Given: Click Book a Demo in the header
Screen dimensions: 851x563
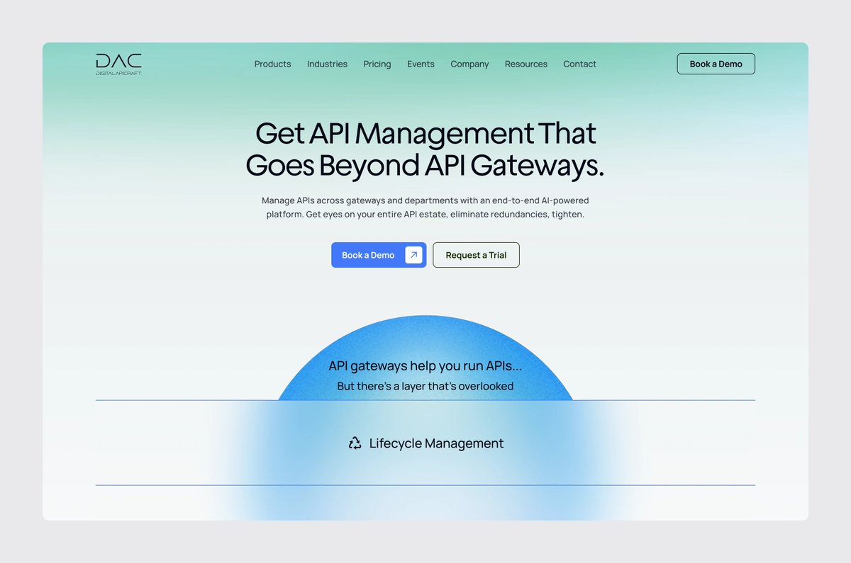Looking at the screenshot, I should (716, 64).
